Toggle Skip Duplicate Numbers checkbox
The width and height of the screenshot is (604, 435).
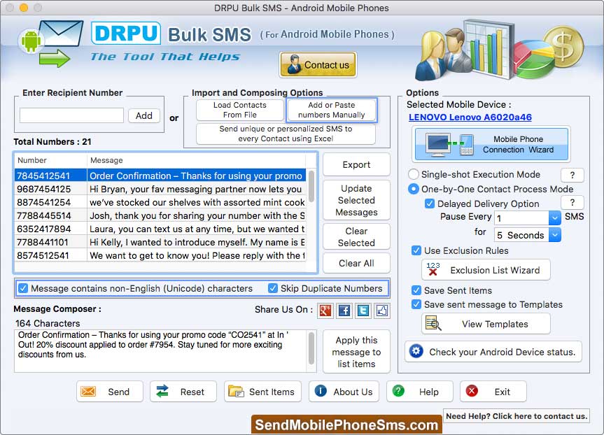(273, 288)
